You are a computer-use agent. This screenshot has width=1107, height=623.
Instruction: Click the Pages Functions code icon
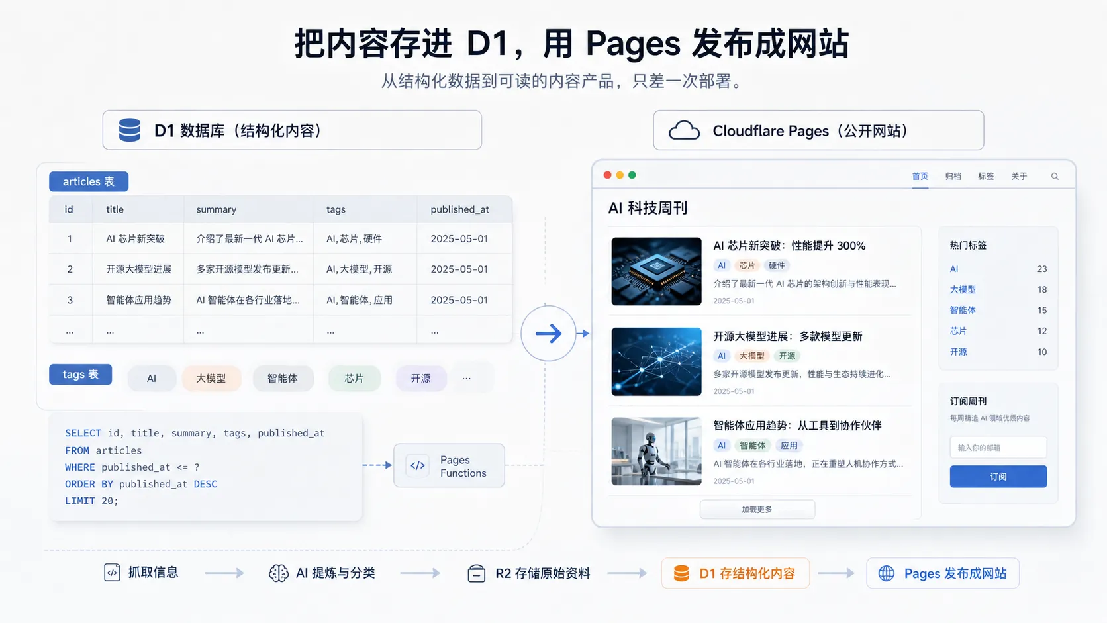[x=418, y=465]
